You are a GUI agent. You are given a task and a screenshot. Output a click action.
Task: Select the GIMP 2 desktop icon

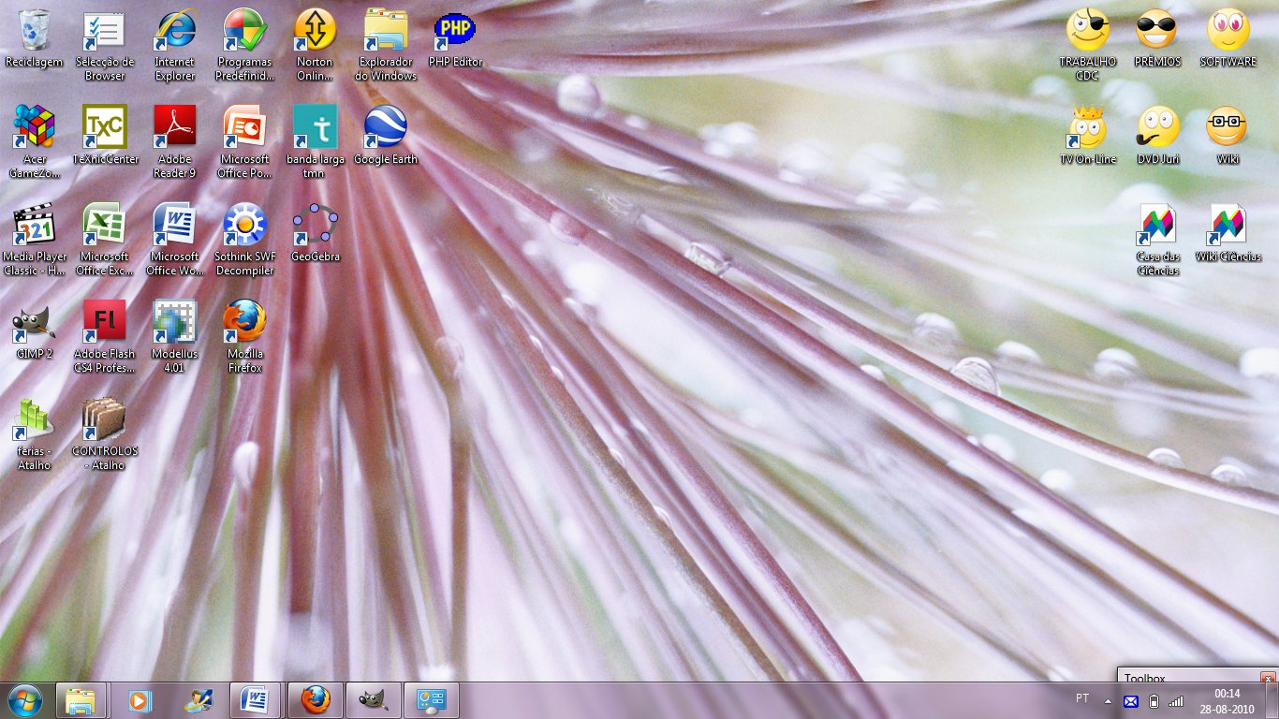click(34, 323)
